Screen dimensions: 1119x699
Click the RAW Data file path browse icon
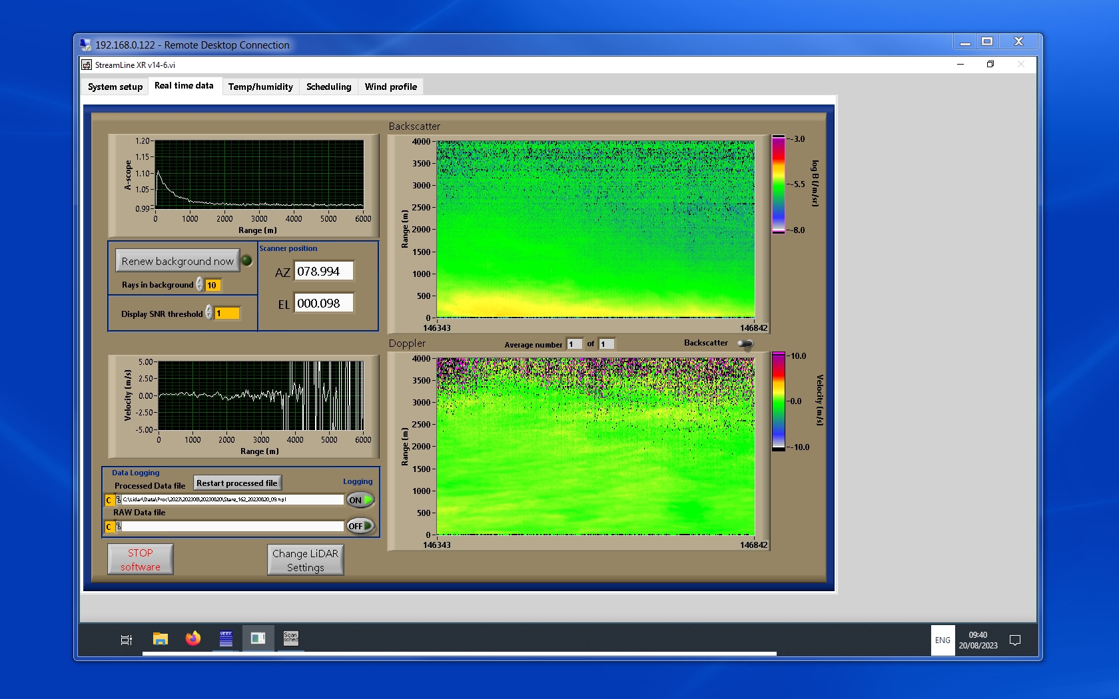coord(118,527)
